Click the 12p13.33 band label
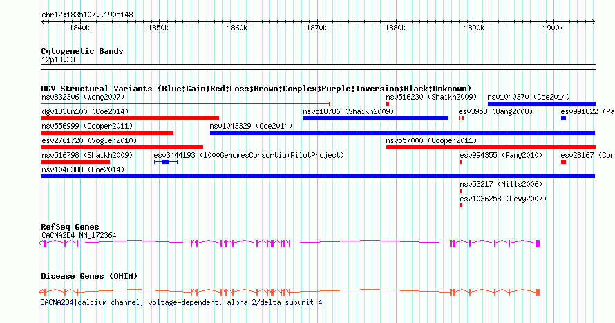This screenshot has width=615, height=323. pyautogui.click(x=58, y=59)
